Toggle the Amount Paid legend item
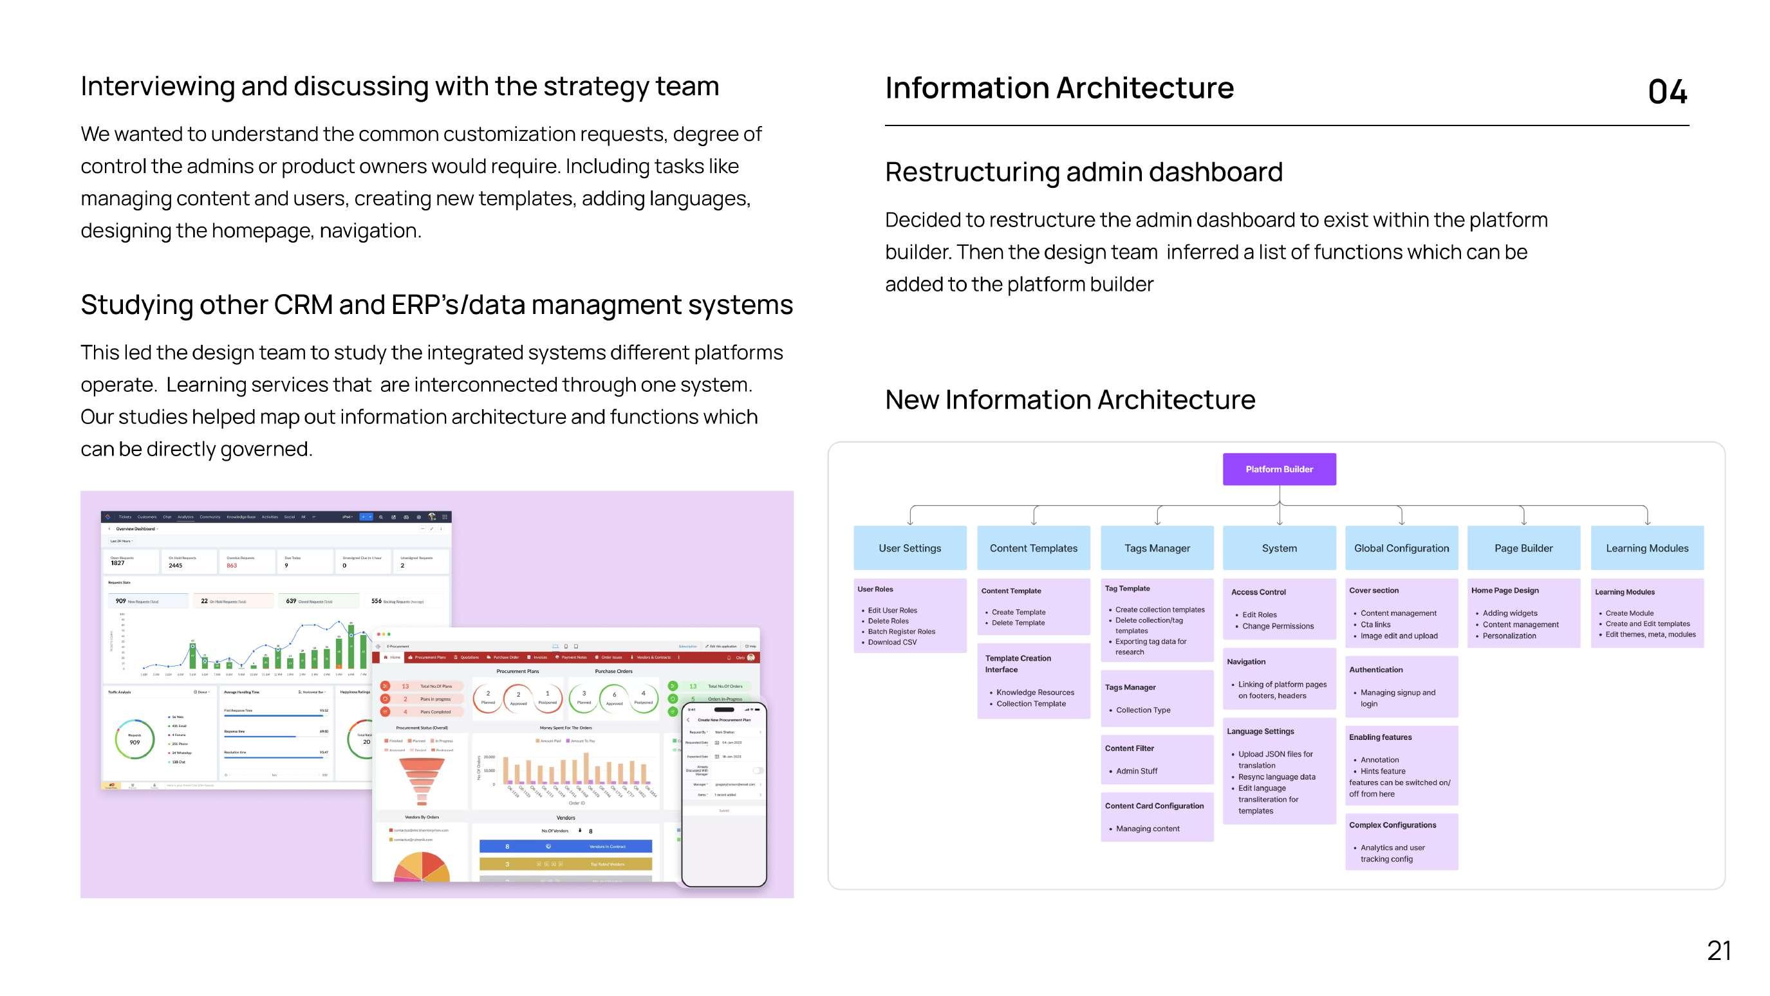 coord(548,741)
